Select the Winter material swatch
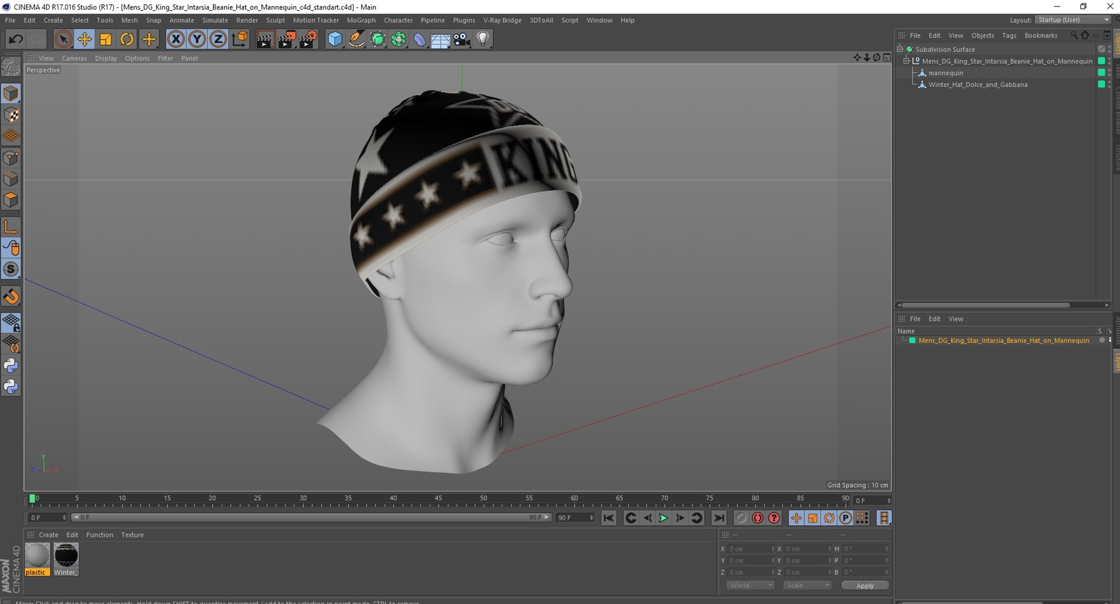The height and width of the screenshot is (604, 1120). (x=66, y=559)
